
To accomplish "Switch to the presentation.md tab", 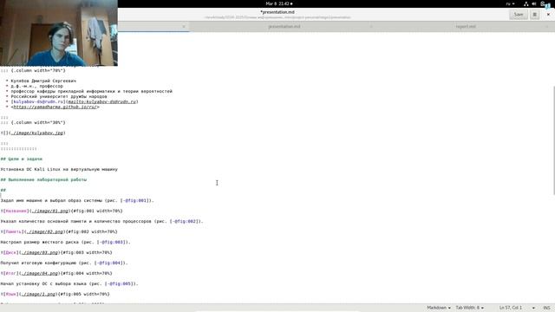I will click(284, 27).
